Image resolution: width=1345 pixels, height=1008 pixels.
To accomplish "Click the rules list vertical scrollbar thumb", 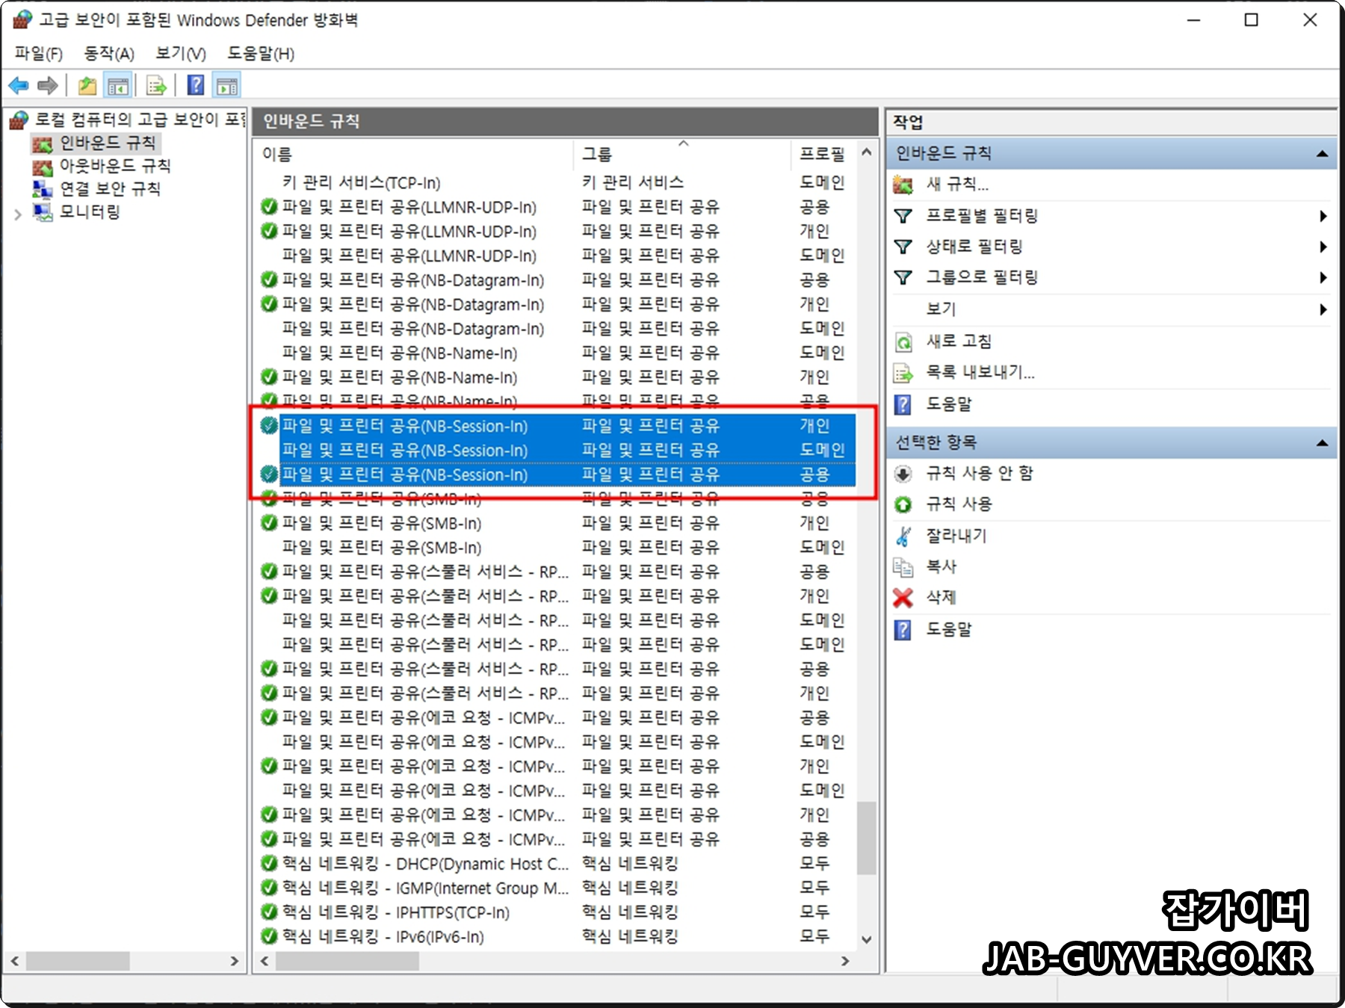I will tap(866, 838).
